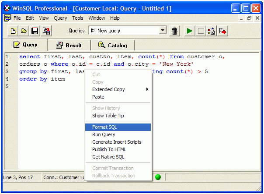Click the 'where' keyword on line 2

pos(59,64)
